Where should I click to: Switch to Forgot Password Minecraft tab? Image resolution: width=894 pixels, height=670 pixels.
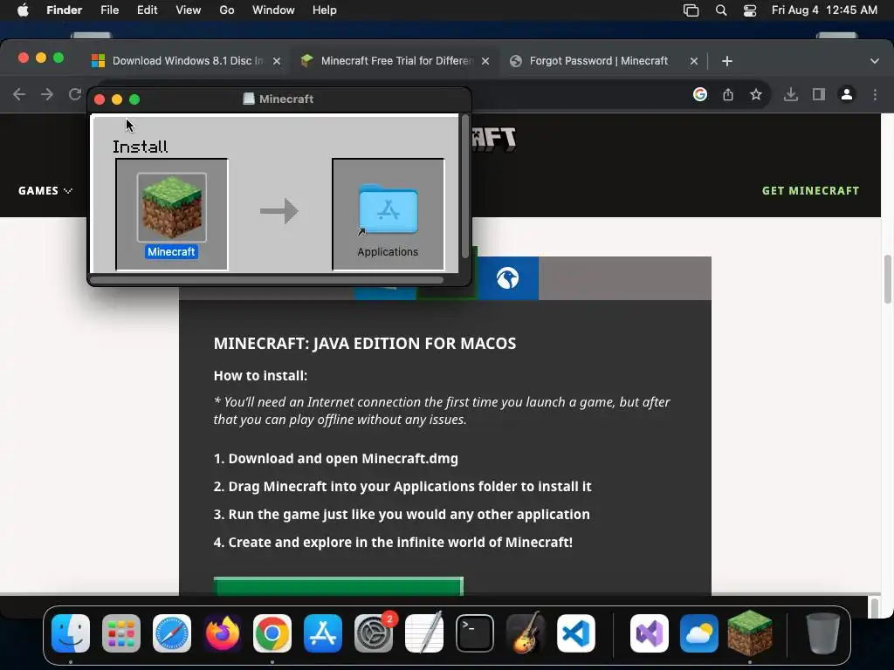(603, 61)
